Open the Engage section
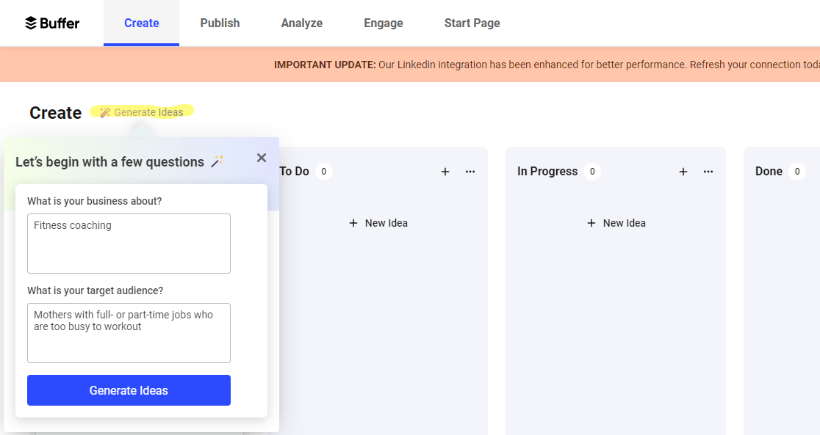 pyautogui.click(x=383, y=23)
